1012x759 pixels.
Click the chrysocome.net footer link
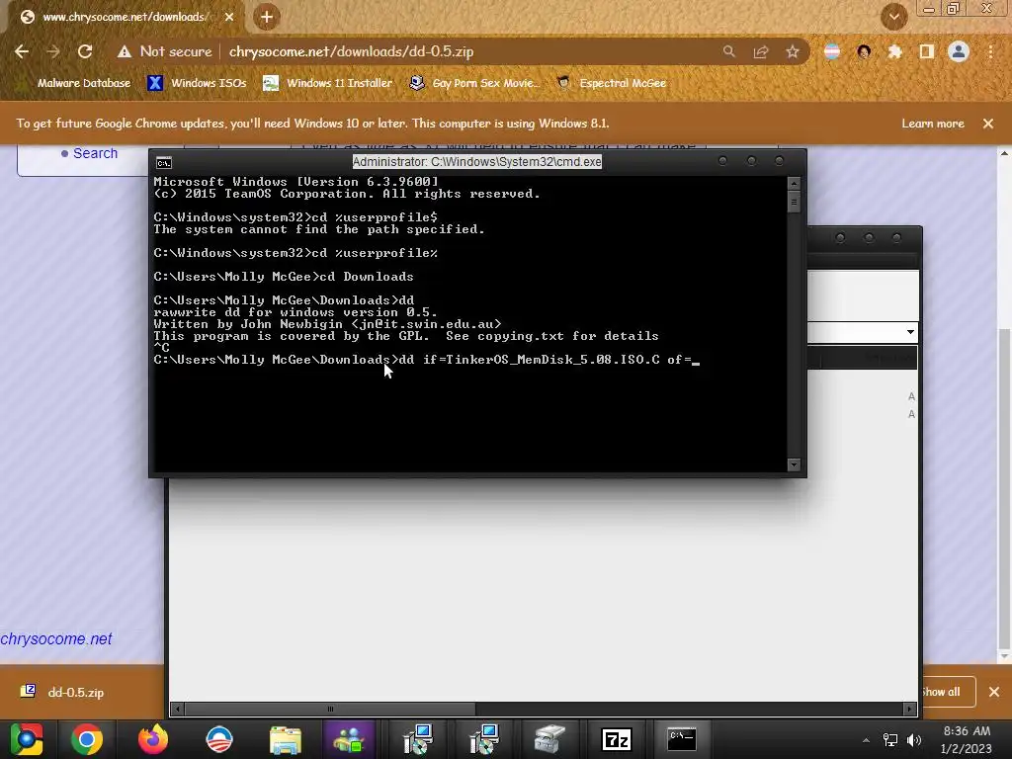pyautogui.click(x=56, y=639)
